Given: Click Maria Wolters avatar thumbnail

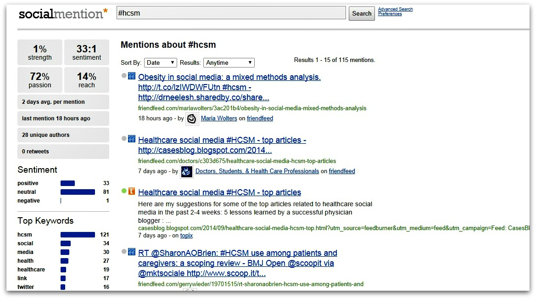Looking at the screenshot, I should tap(192, 118).
